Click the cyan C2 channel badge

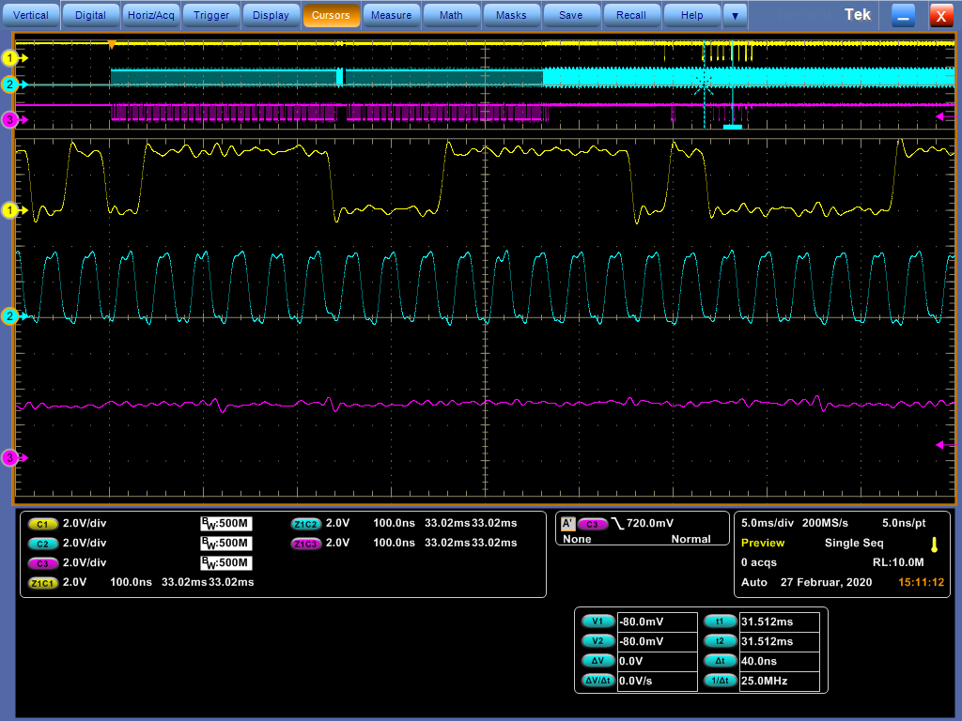click(42, 544)
